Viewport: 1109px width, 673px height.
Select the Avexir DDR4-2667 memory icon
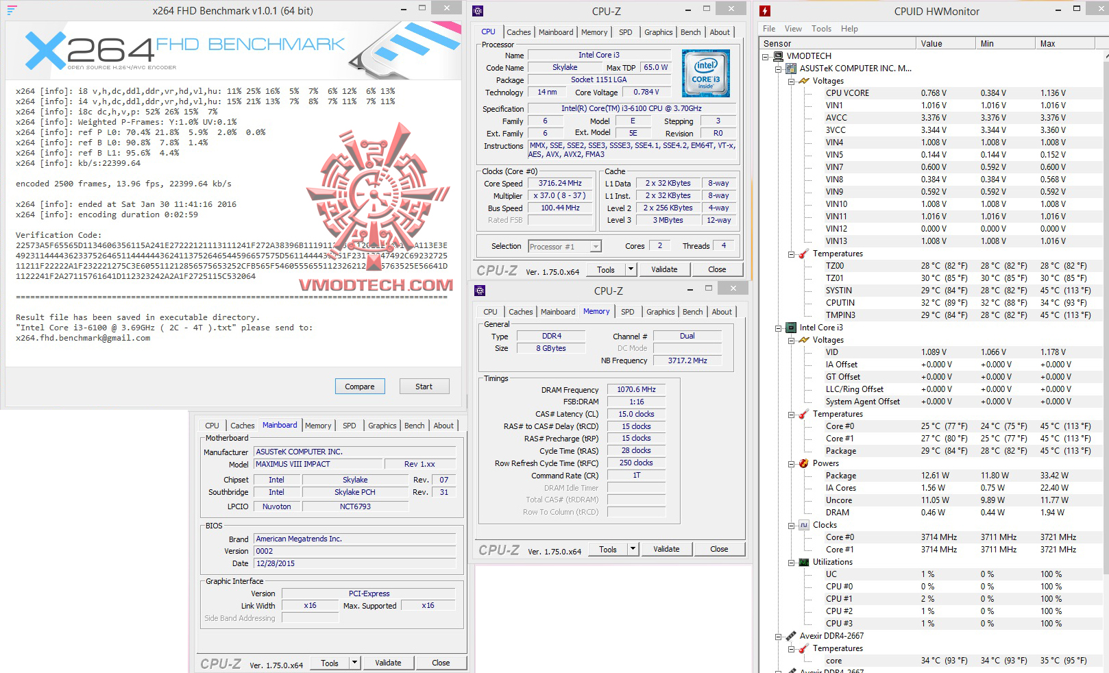coord(792,636)
